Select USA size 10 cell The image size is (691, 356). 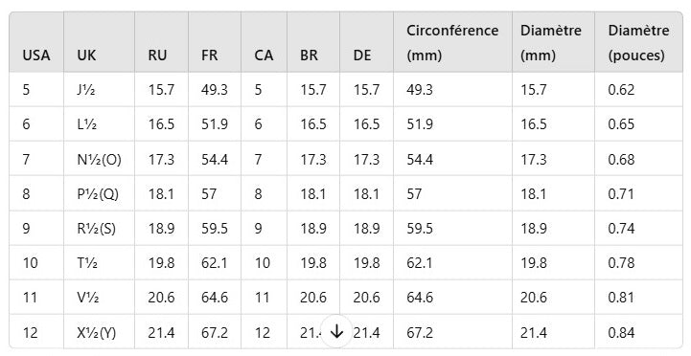[x=36, y=263]
